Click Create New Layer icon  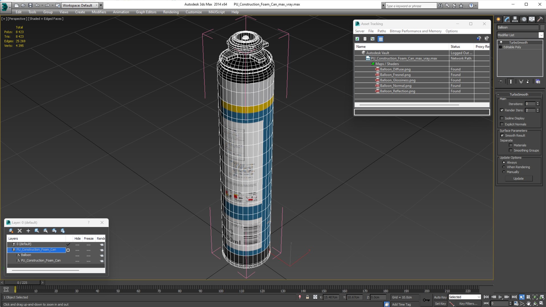[x=11, y=231]
